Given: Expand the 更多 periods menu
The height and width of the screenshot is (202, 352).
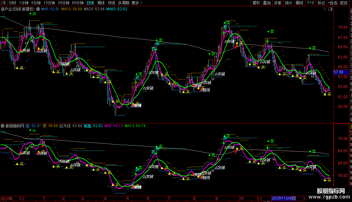Looking at the screenshot, I should click(x=137, y=3).
